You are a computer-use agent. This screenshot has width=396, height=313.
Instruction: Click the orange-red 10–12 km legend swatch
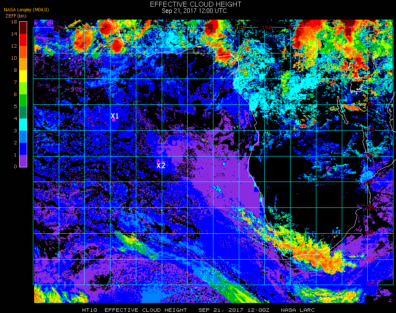pos(23,52)
